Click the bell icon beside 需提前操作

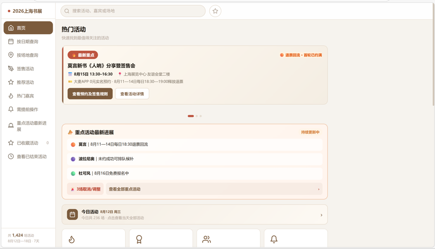11,109
